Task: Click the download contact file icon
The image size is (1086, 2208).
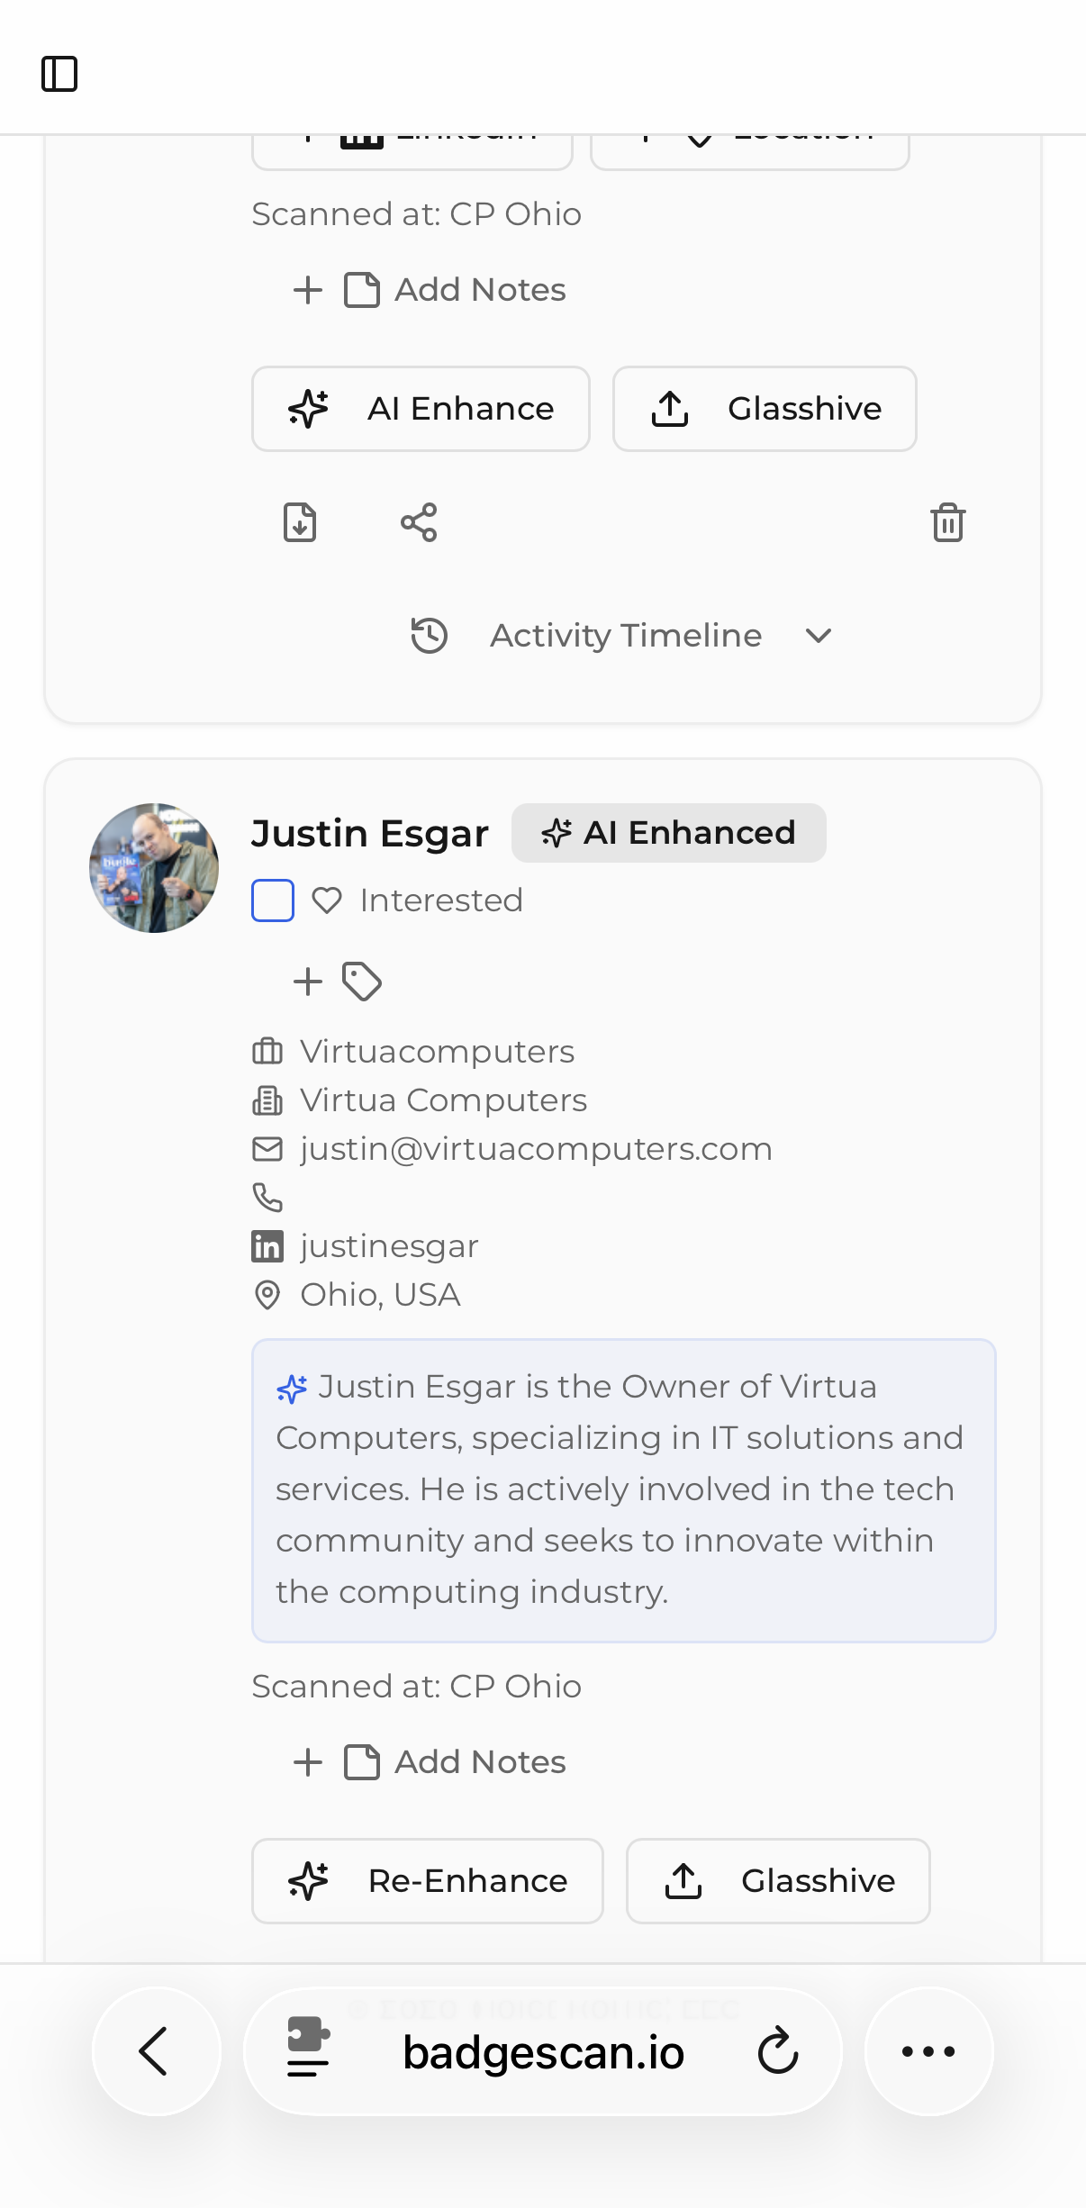Action: tap(300, 522)
